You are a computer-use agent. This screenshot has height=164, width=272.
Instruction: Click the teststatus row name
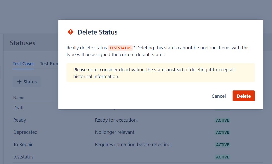[x=23, y=157]
